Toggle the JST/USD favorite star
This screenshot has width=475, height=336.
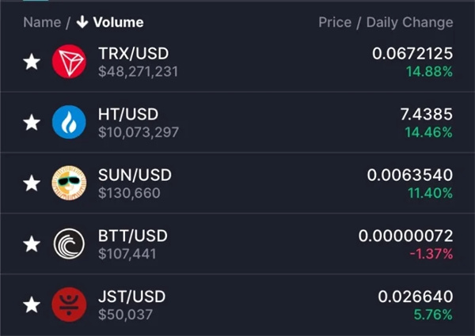tap(32, 304)
